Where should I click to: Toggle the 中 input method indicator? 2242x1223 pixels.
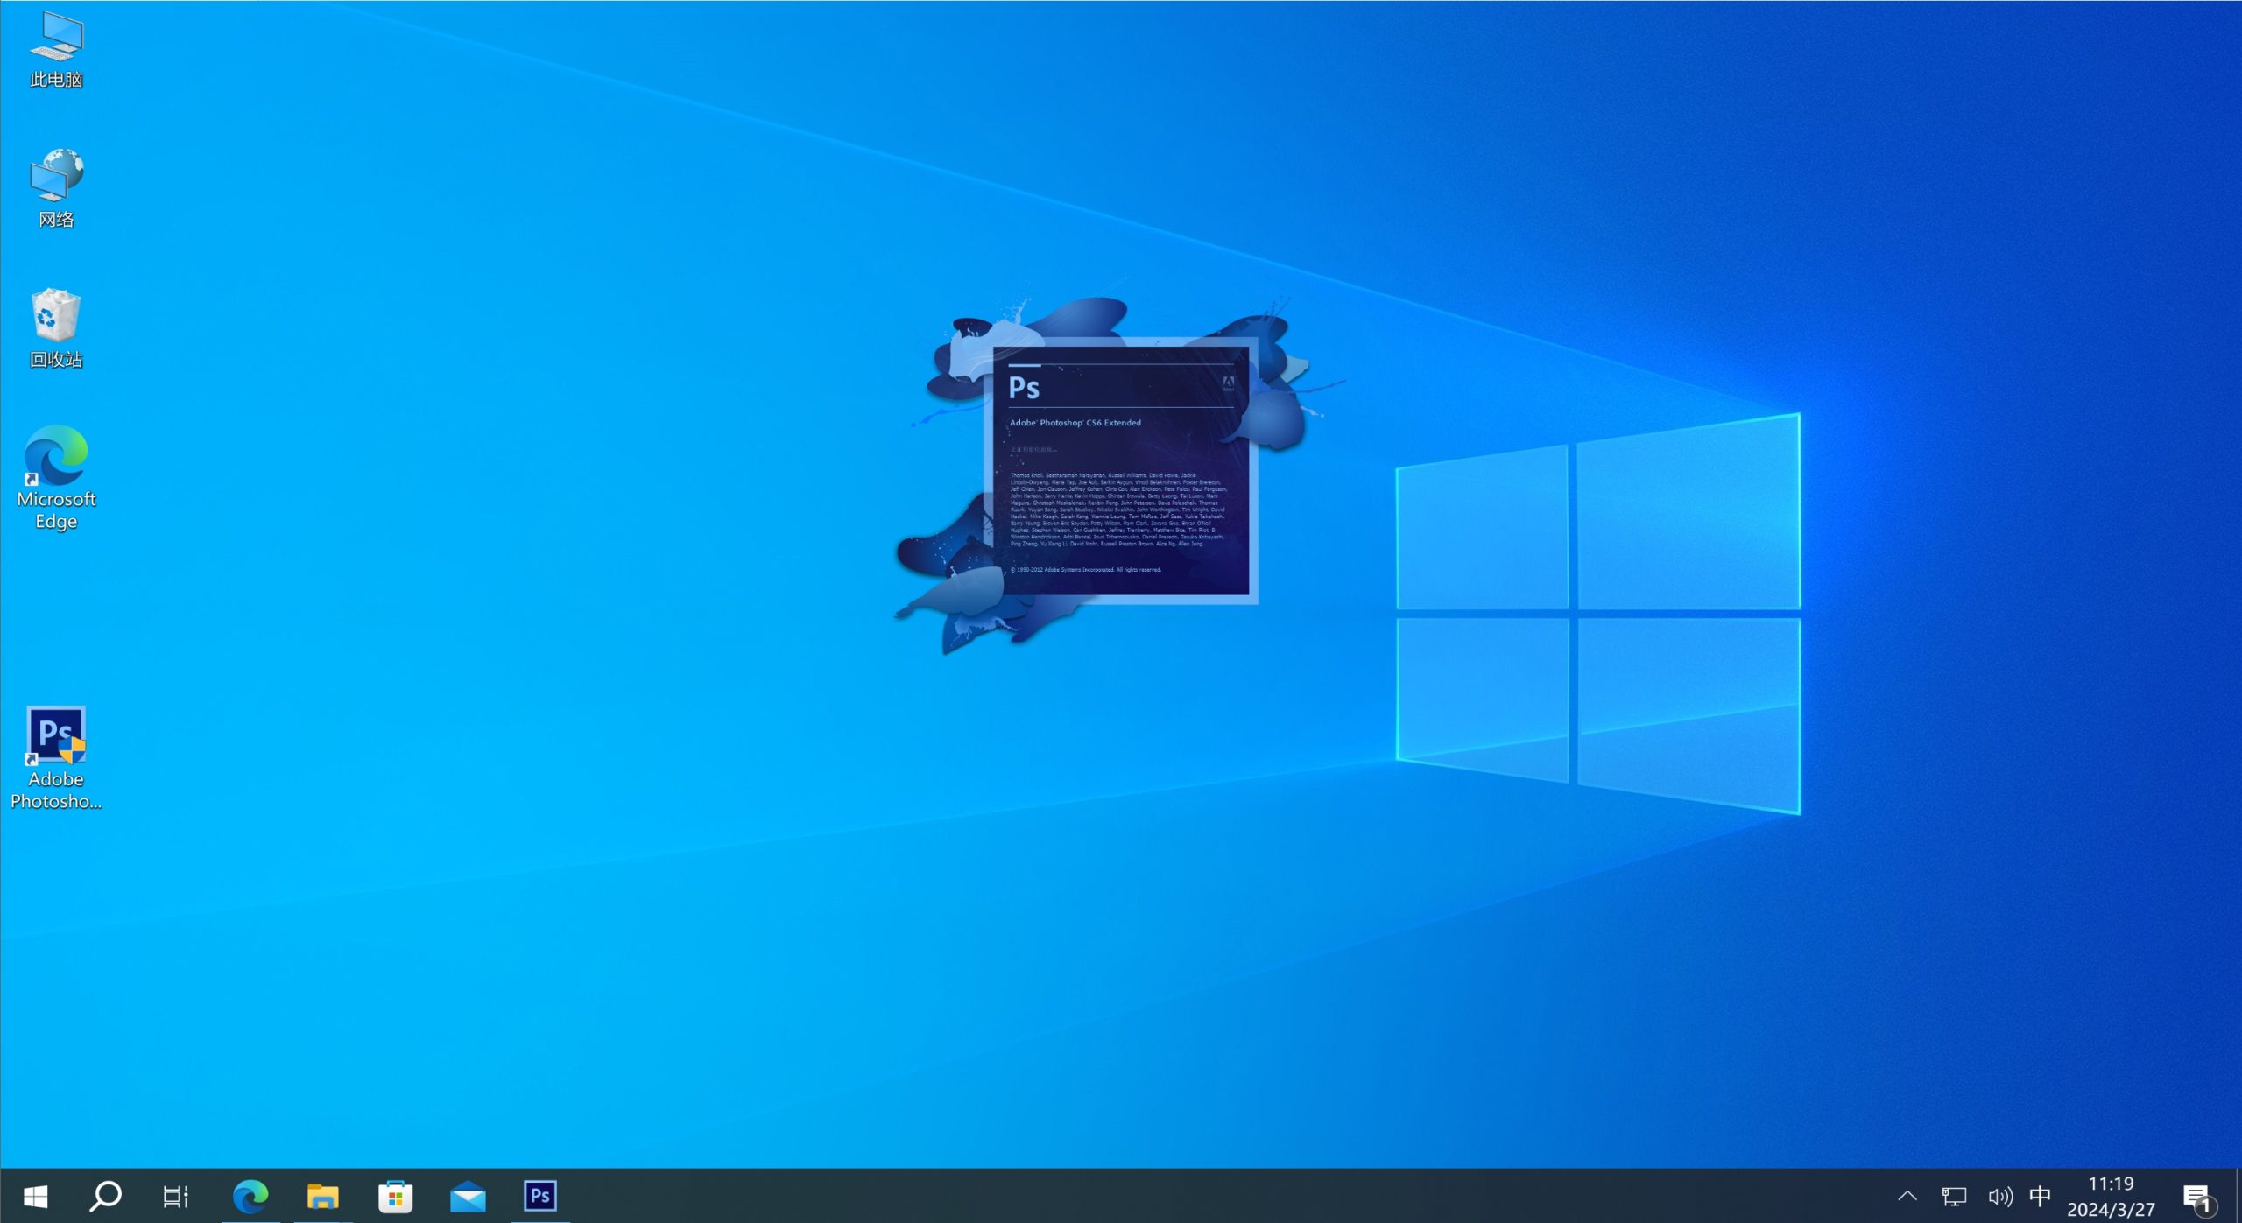pos(2040,1196)
